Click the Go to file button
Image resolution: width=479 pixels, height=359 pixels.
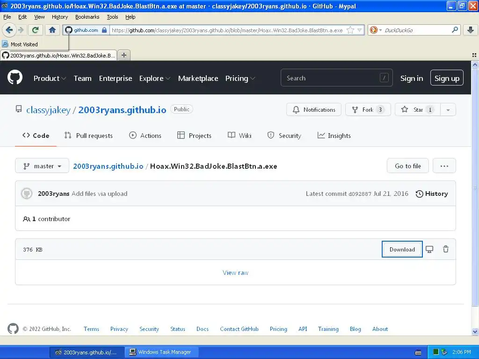click(408, 166)
